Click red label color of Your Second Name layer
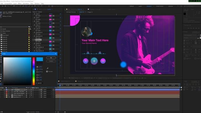The width and height of the screenshot is (201, 113). point(7,94)
